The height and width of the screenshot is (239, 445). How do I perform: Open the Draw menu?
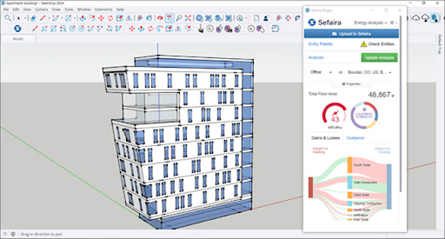pos(56,9)
